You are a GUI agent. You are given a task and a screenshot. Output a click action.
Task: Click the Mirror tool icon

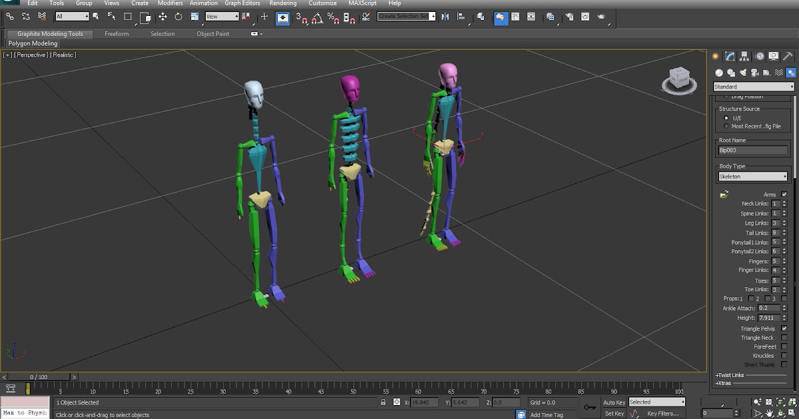(x=445, y=17)
